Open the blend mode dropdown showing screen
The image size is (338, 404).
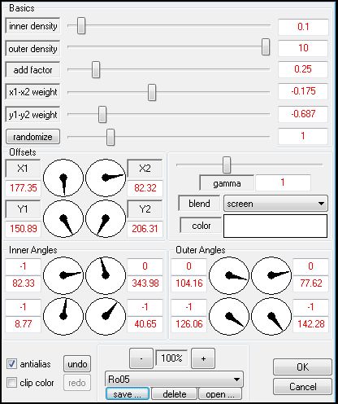(275, 204)
